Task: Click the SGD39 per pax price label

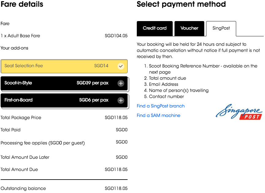Action: click(92, 83)
